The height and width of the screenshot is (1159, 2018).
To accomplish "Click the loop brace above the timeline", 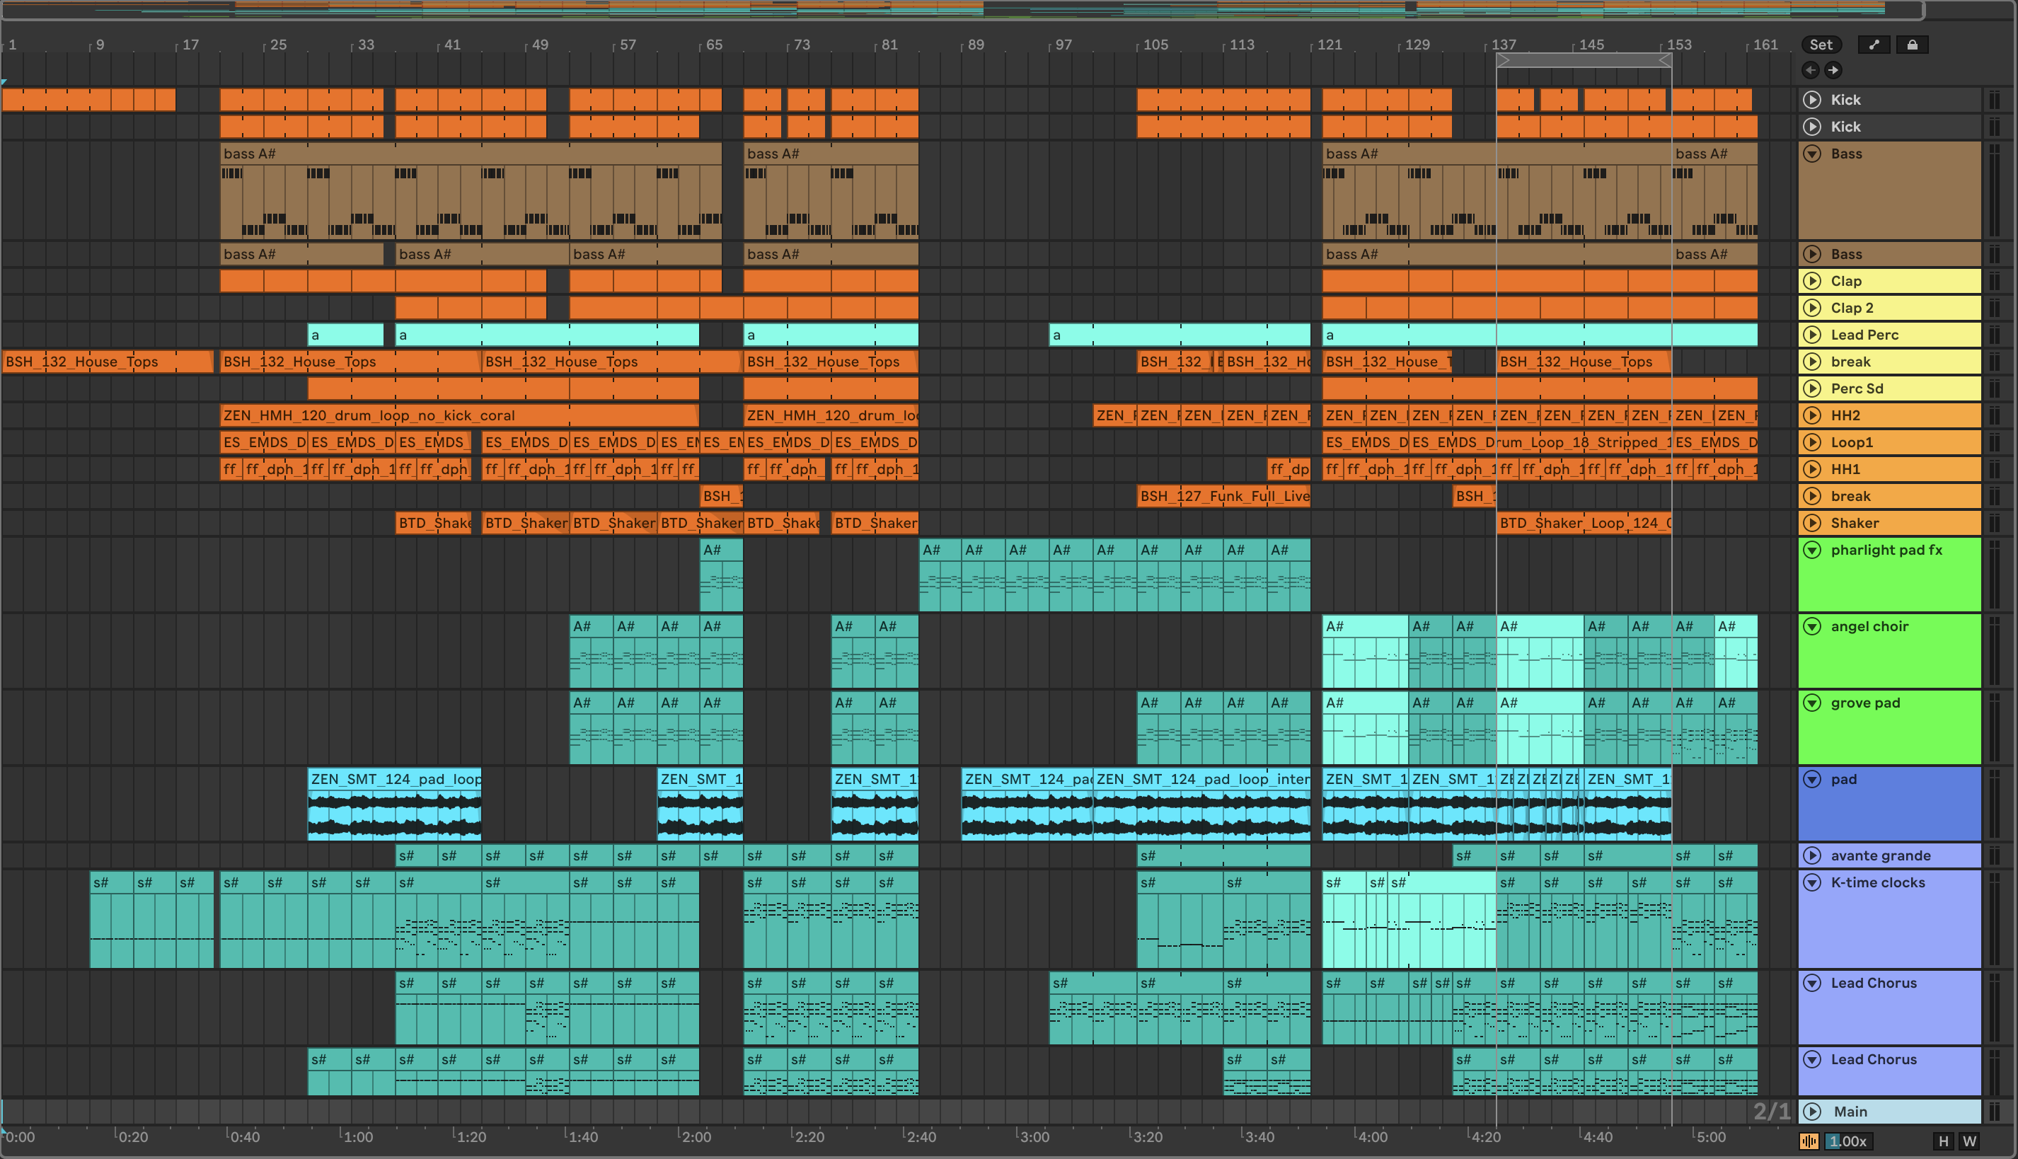I will click(x=1584, y=61).
